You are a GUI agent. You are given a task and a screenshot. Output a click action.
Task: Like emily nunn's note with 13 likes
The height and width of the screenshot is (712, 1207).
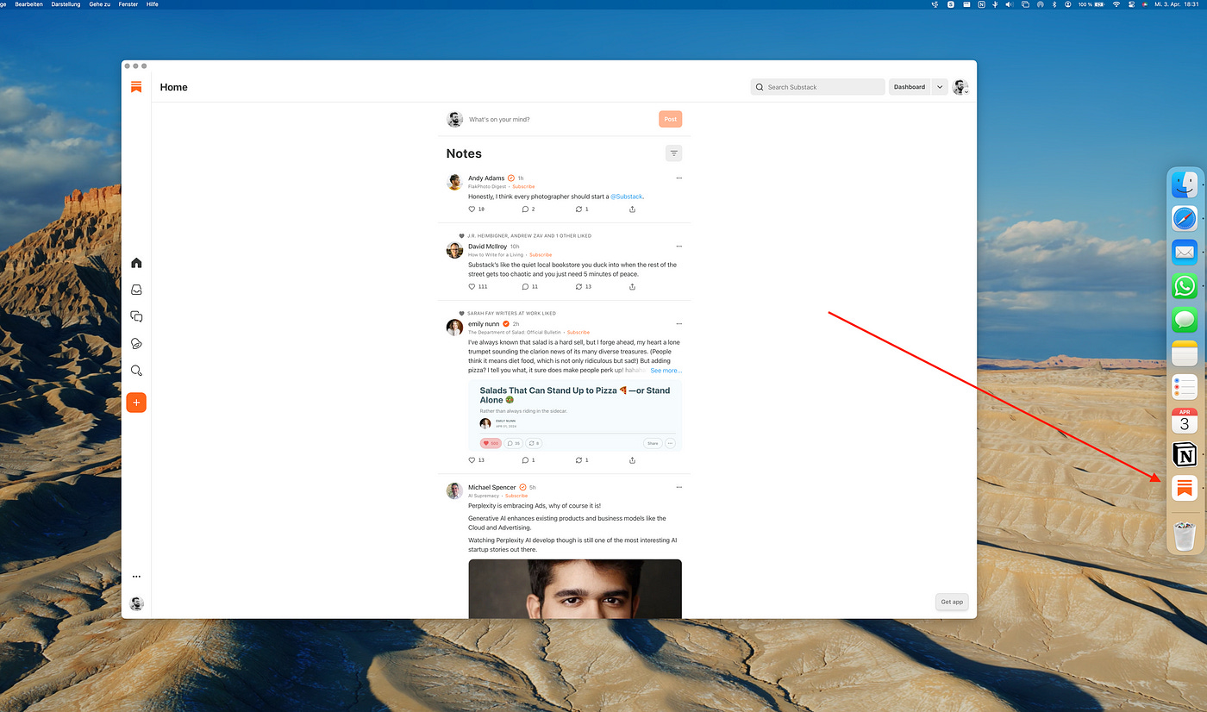point(472,460)
